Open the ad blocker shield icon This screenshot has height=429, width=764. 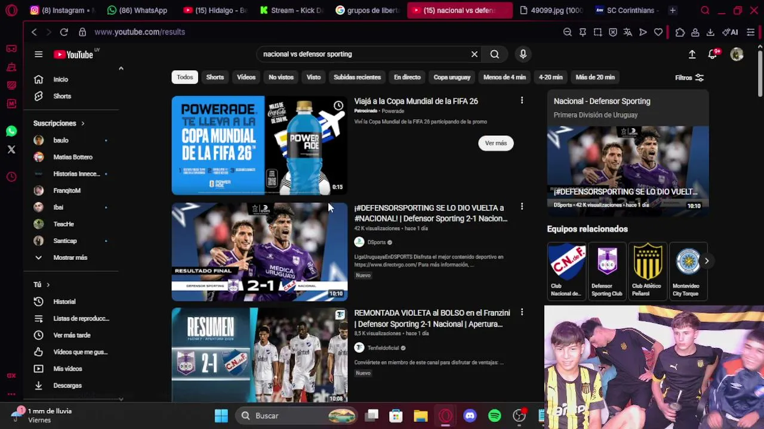click(613, 32)
